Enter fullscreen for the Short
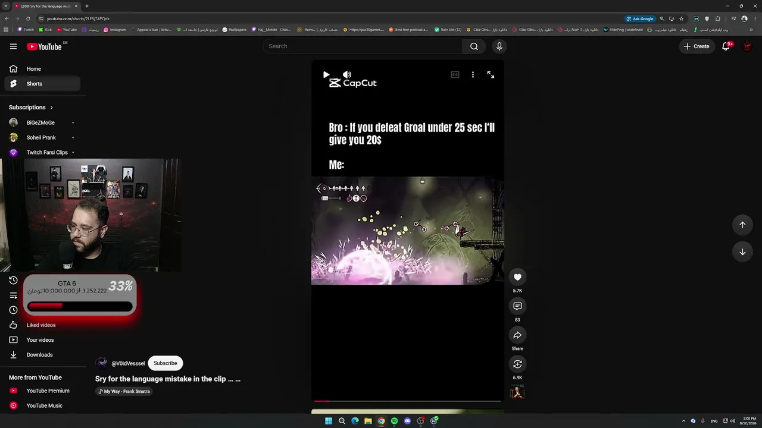The width and height of the screenshot is (762, 428). pos(491,75)
